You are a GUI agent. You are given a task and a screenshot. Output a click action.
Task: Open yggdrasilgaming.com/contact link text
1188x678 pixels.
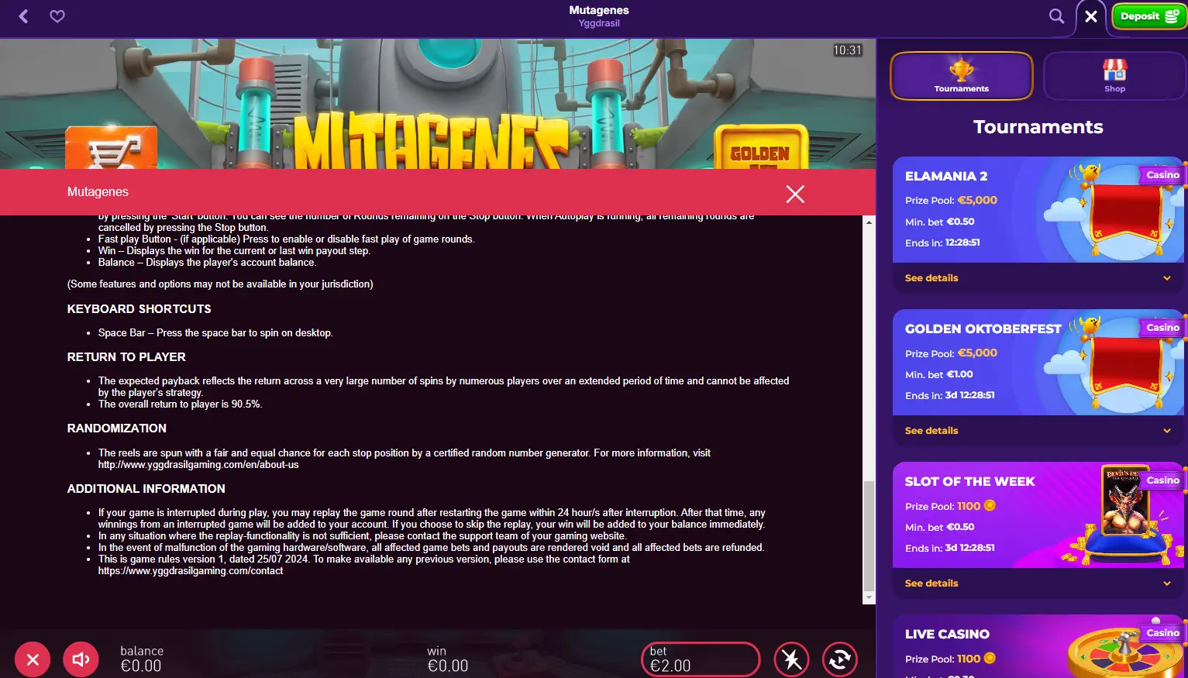191,571
